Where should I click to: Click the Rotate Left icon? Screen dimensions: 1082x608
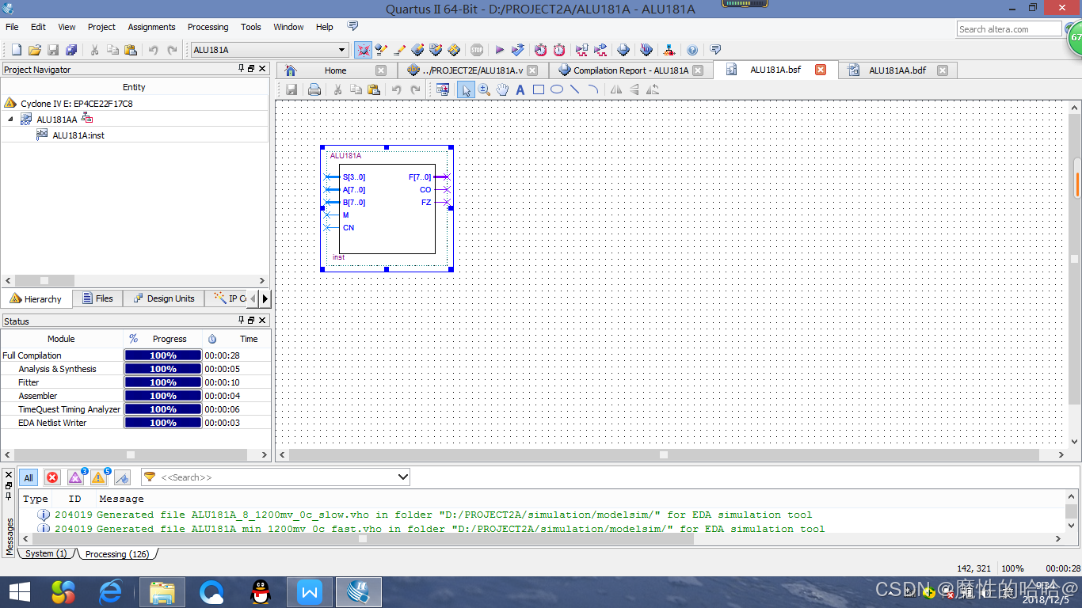(x=653, y=89)
